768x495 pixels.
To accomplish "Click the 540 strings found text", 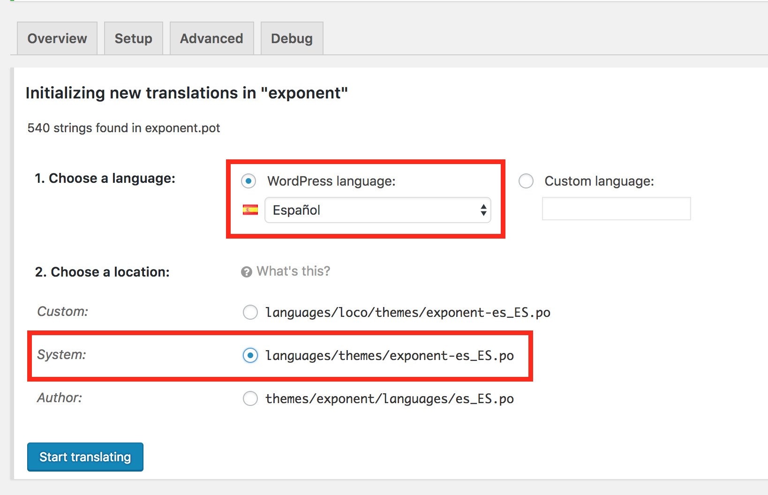I will 123,127.
